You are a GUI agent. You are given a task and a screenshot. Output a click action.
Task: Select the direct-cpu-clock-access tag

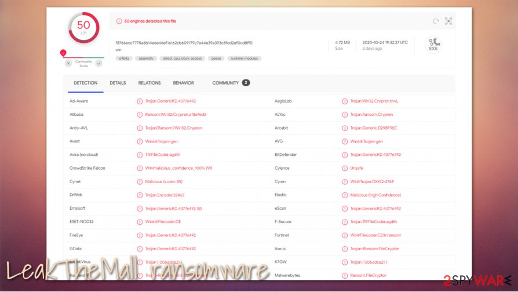(183, 59)
